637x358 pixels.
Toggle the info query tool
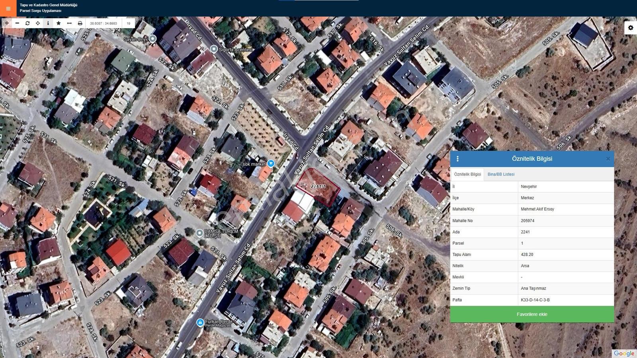point(48,23)
